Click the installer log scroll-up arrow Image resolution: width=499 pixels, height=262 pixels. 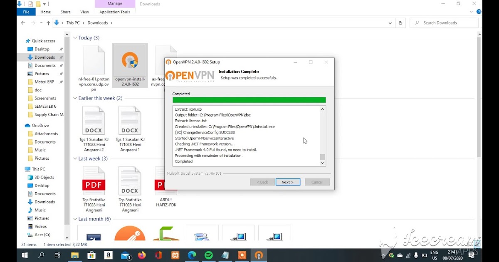coord(322,109)
